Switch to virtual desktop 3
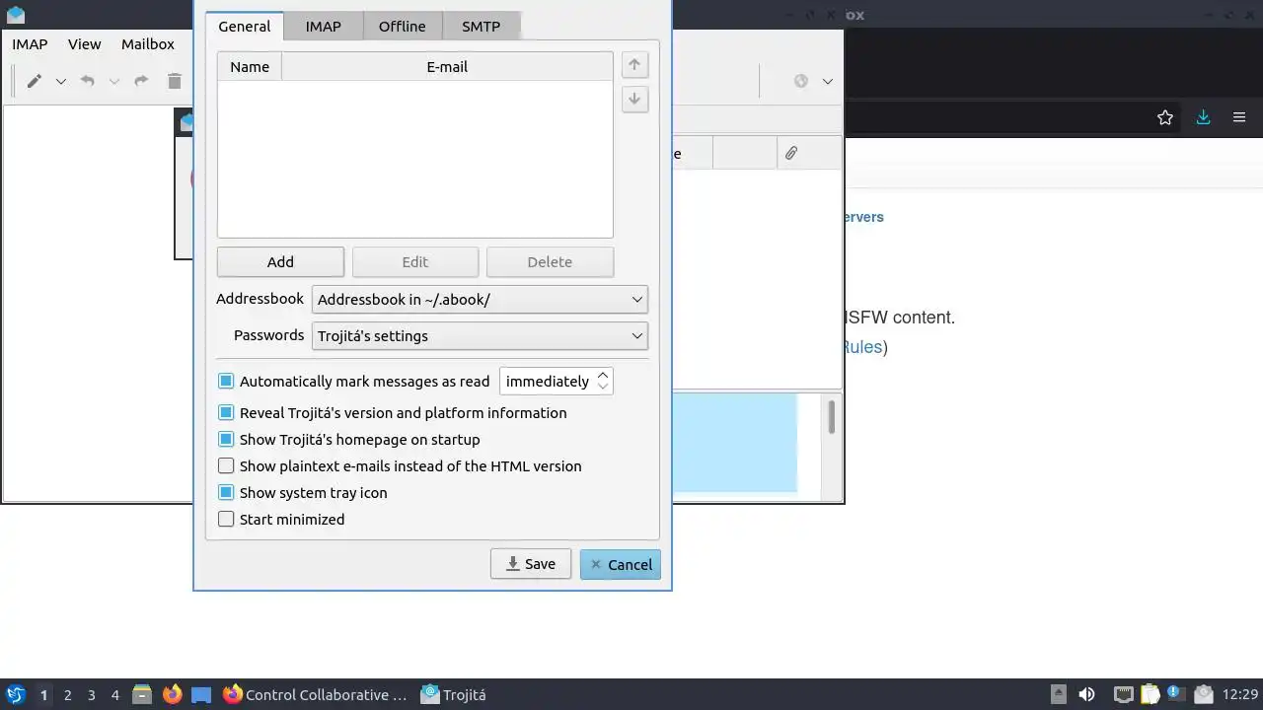The width and height of the screenshot is (1263, 710). pyautogui.click(x=91, y=695)
